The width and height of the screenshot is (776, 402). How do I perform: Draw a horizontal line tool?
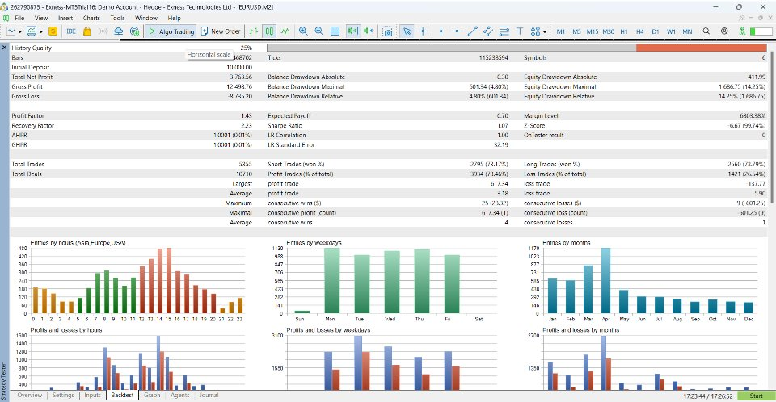pos(456,31)
